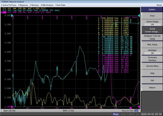Click the yellow marker 7 readout 1.0655
Viewport: 163px width, 116px height.
[125, 31]
